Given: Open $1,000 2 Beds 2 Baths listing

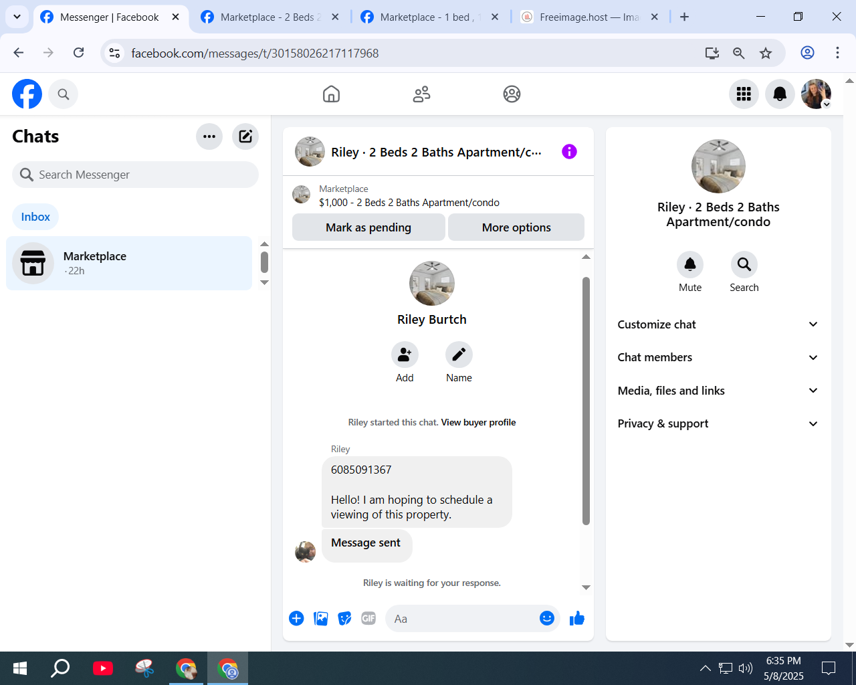Looking at the screenshot, I should coord(409,203).
